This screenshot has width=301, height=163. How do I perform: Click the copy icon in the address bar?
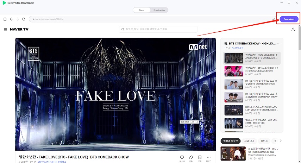click(273, 19)
